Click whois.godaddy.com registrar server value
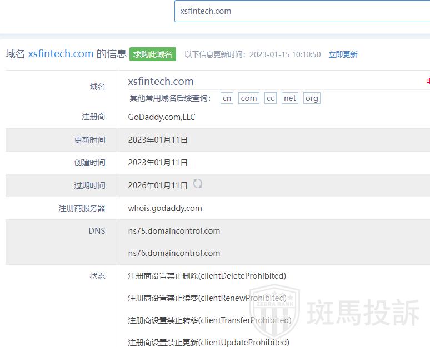The height and width of the screenshot is (347, 430). click(165, 208)
